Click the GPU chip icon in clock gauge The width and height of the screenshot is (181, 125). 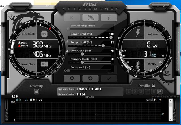tap(44, 34)
